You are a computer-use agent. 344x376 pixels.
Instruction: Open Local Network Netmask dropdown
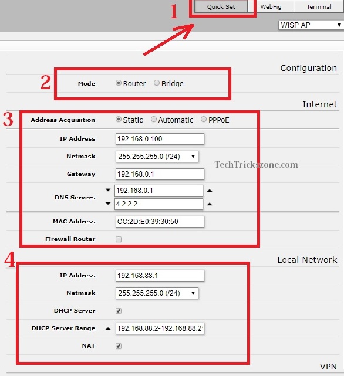pos(157,293)
